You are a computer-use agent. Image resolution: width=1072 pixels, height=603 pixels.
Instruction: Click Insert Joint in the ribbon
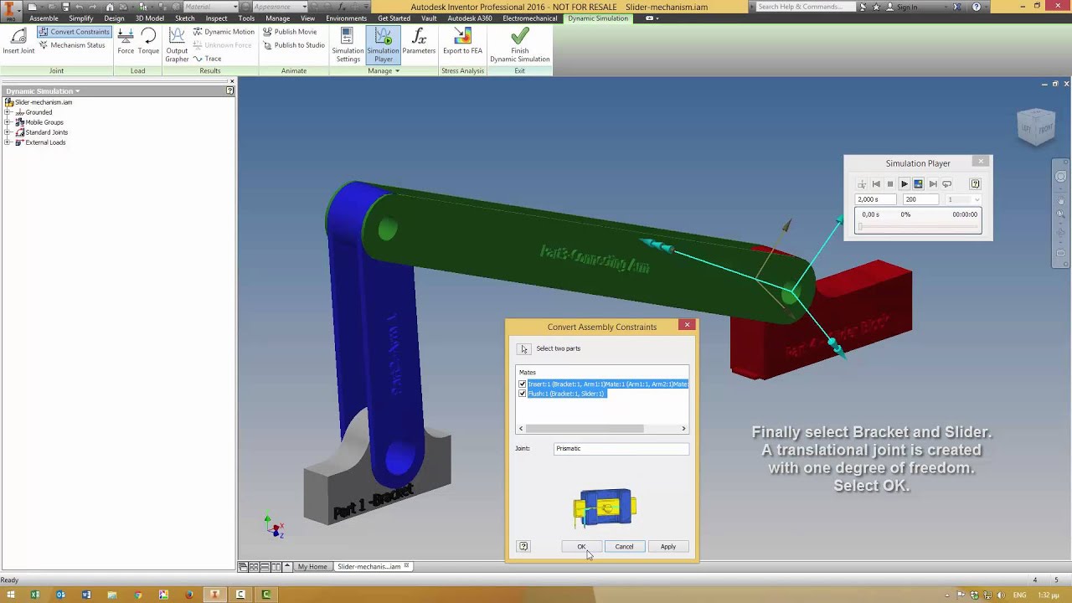[x=18, y=41]
